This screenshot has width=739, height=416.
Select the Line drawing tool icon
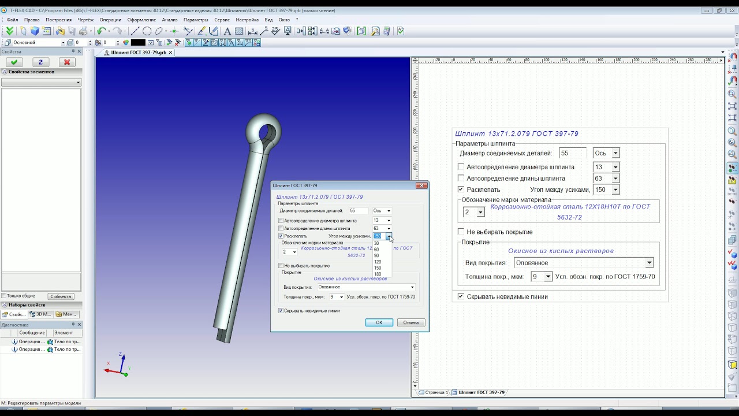[x=135, y=31]
